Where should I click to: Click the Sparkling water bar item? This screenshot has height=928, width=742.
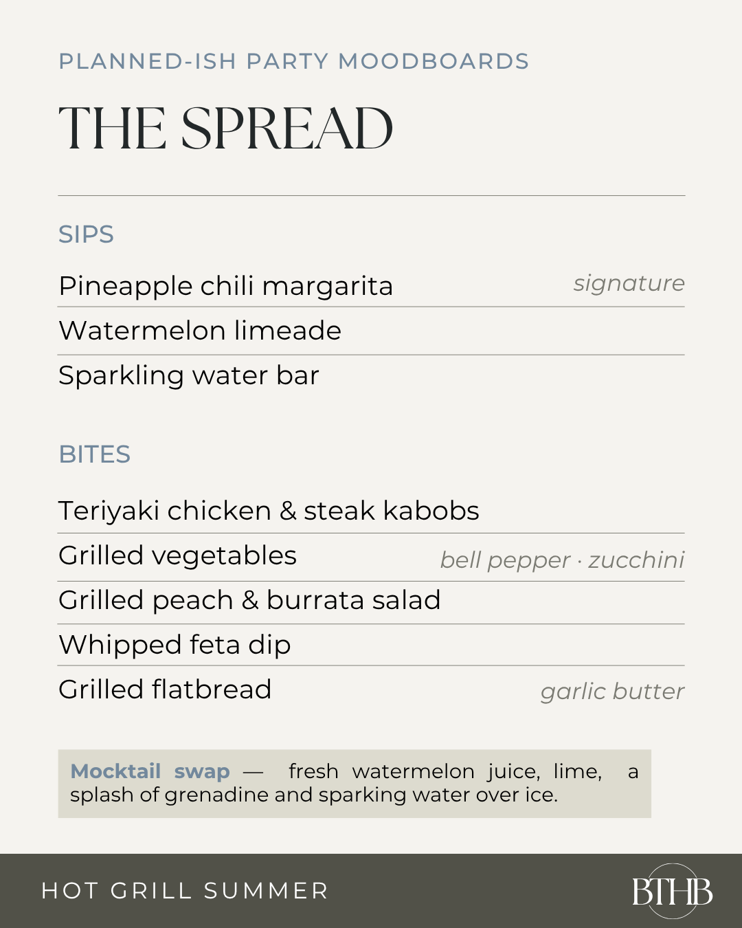tap(189, 376)
